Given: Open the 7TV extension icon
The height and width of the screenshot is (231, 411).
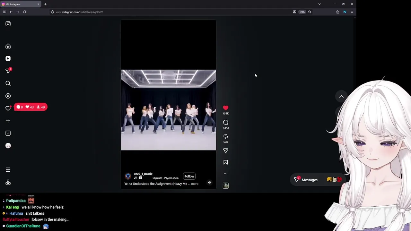Looking at the screenshot, I should tap(345, 12).
